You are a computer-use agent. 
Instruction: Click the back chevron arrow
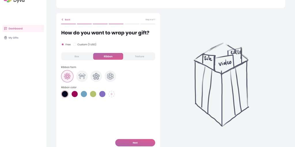click(62, 20)
